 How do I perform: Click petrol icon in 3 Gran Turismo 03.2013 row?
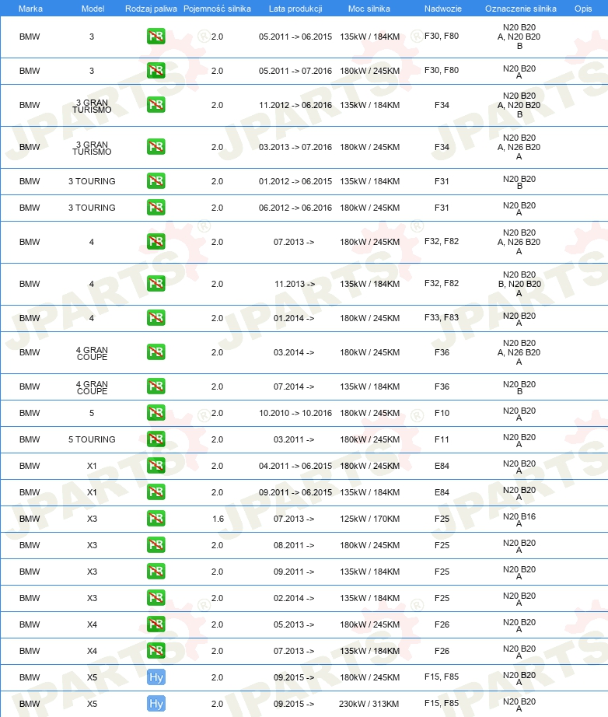[x=155, y=147]
